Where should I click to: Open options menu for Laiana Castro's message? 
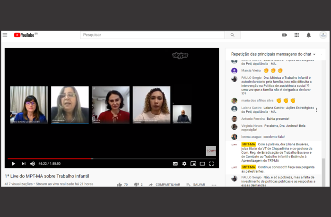pyautogui.click(x=316, y=110)
